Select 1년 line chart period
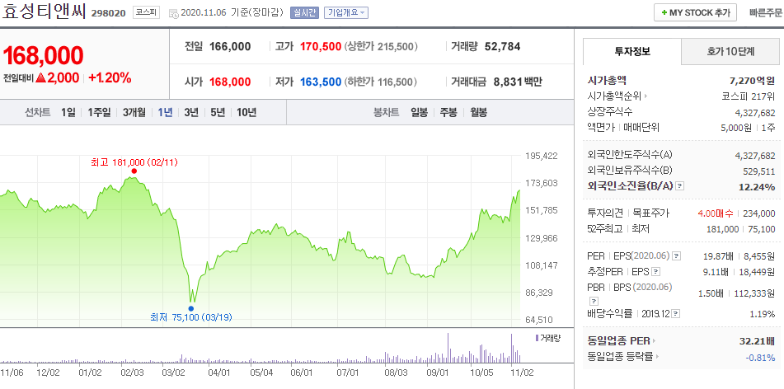Screen dimensions: 784x389 (165, 113)
